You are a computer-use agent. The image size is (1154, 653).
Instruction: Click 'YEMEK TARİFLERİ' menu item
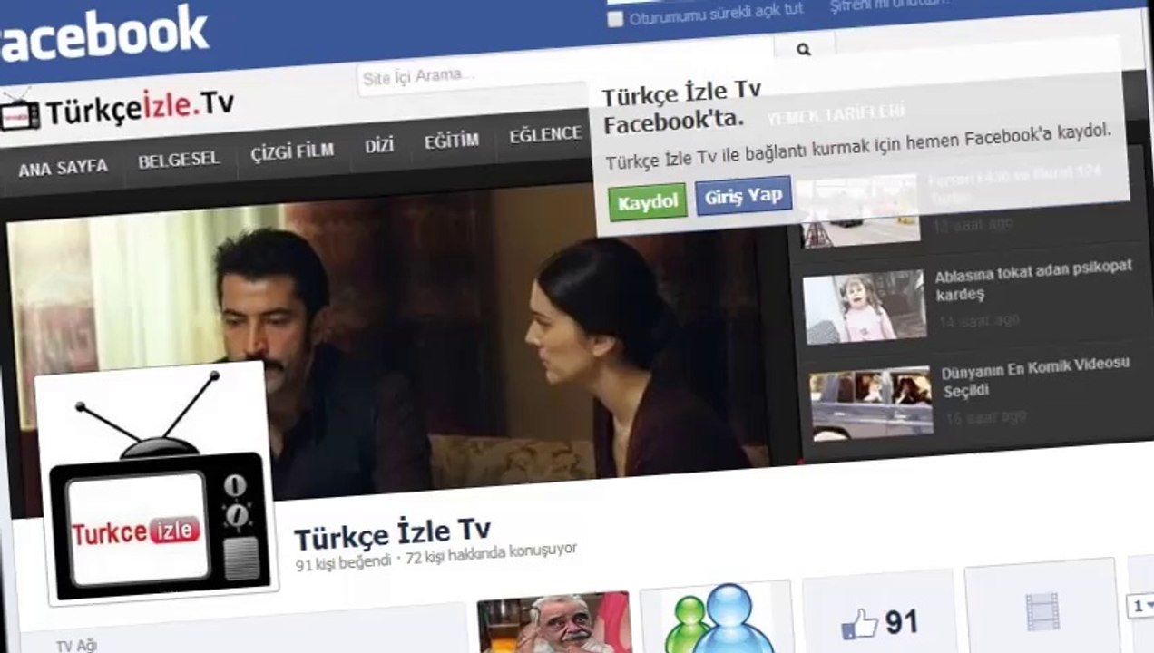(x=836, y=113)
